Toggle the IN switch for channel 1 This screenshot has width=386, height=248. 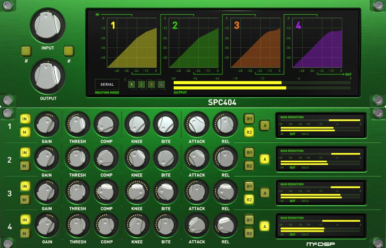[25, 119]
